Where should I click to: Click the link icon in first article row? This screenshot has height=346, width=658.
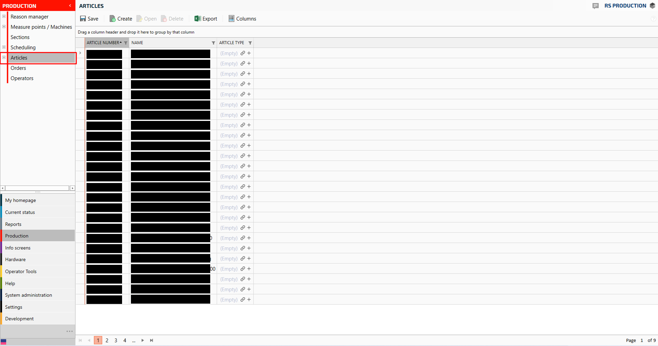point(243,53)
